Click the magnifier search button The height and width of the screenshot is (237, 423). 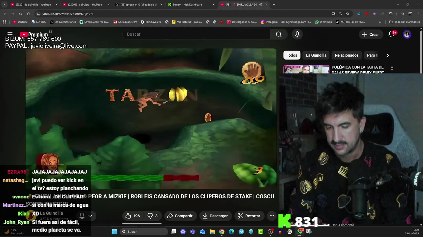279,34
